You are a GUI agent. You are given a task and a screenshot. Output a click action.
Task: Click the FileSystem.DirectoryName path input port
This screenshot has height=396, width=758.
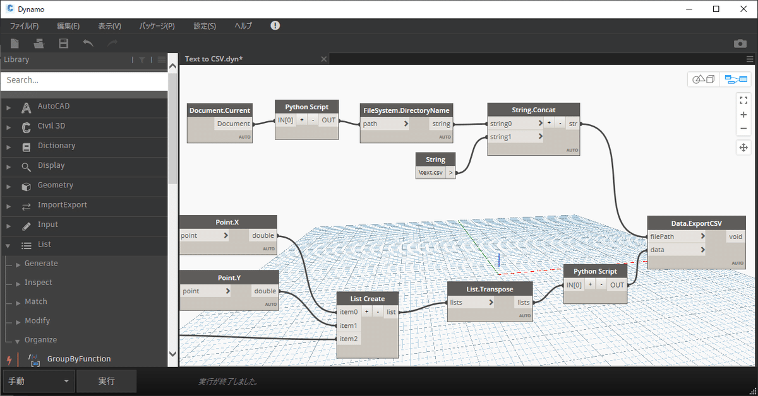(x=386, y=124)
